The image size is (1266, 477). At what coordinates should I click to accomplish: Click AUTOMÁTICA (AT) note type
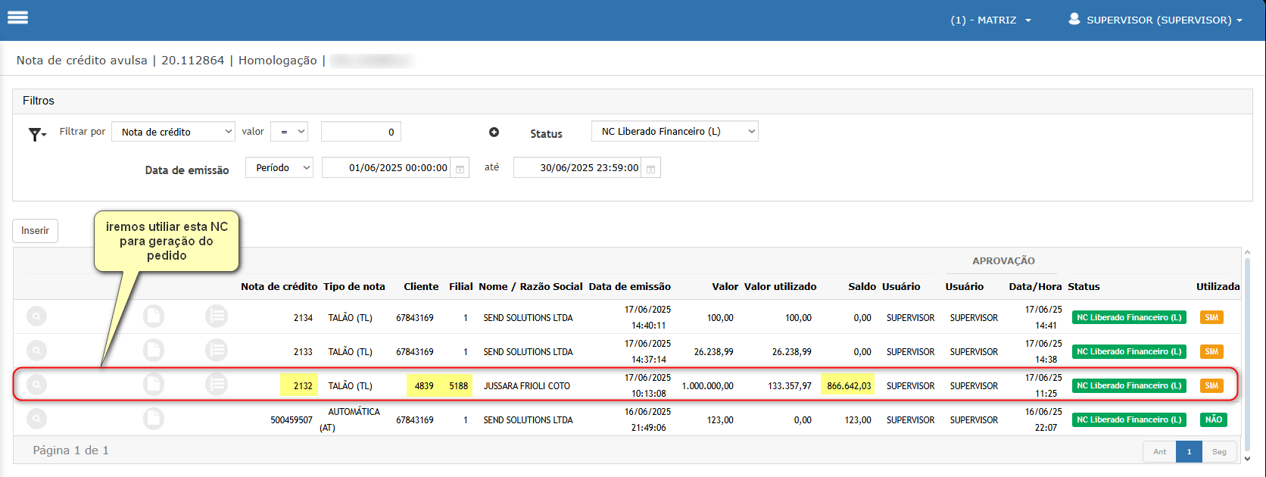[x=350, y=419]
